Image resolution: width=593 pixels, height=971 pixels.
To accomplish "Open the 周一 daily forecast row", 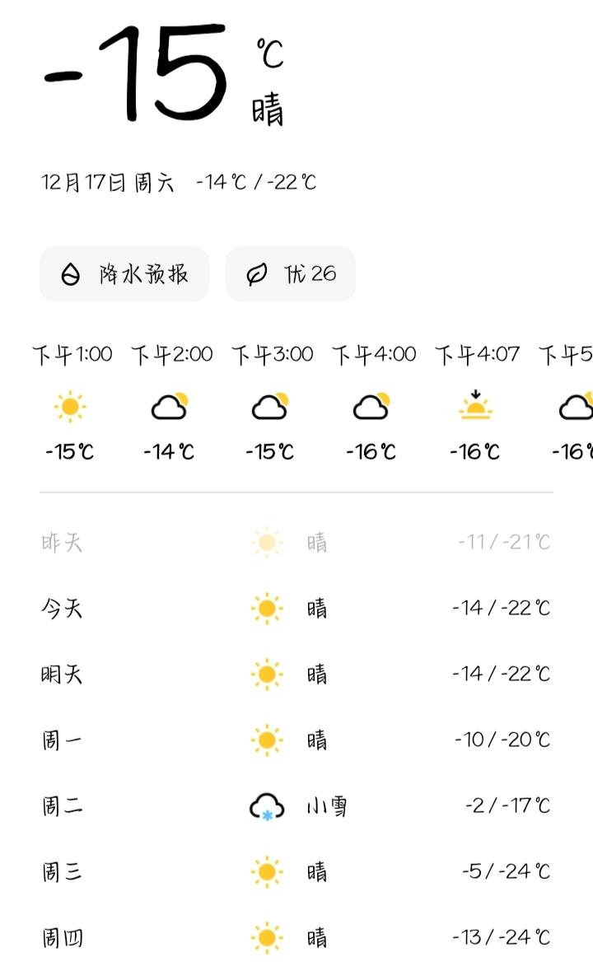I will click(x=296, y=740).
